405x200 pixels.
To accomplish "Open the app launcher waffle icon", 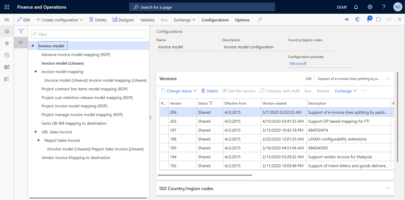I will point(7,7).
